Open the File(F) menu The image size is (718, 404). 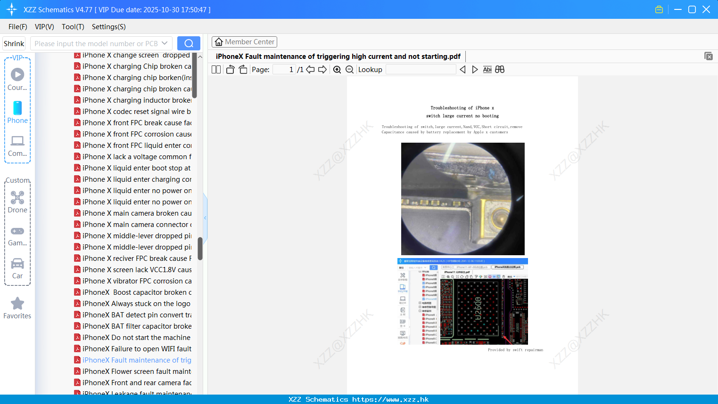pyautogui.click(x=18, y=27)
